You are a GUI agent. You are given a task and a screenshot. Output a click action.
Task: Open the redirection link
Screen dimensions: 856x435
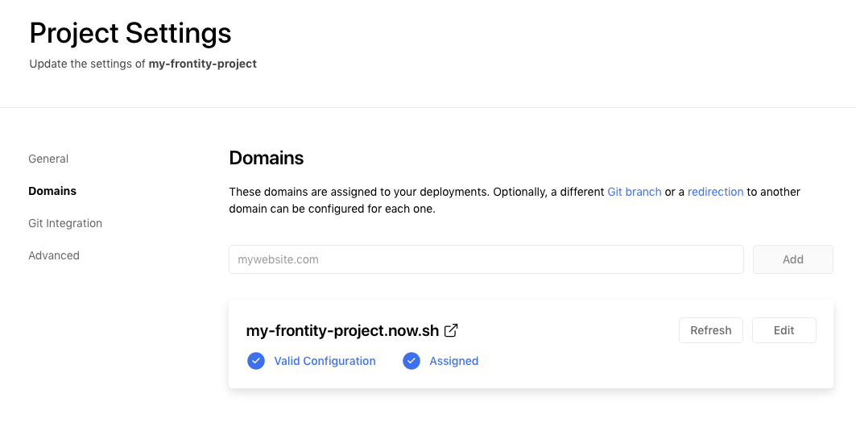pyautogui.click(x=715, y=192)
